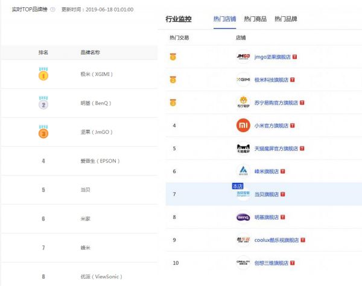Select the brand row 坚果（JmGO）
The image size is (362, 286).
point(80,132)
